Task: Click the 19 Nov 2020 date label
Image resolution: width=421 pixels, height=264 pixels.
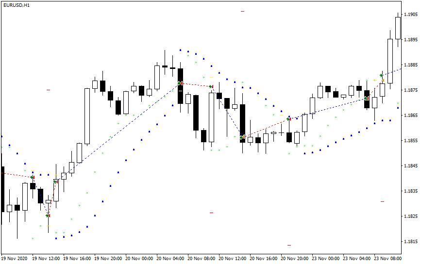Action: tap(14, 259)
